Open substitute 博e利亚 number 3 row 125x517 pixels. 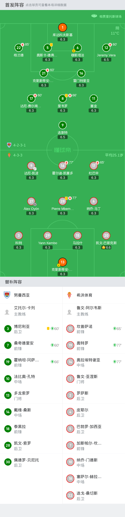pos(31,329)
